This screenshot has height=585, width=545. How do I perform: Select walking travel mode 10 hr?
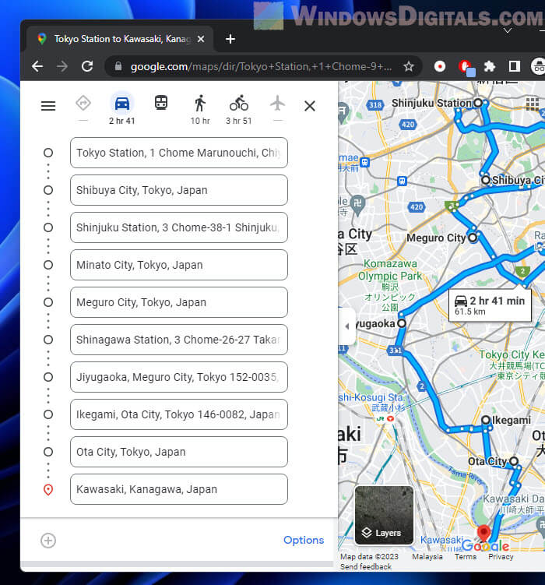[x=200, y=109]
